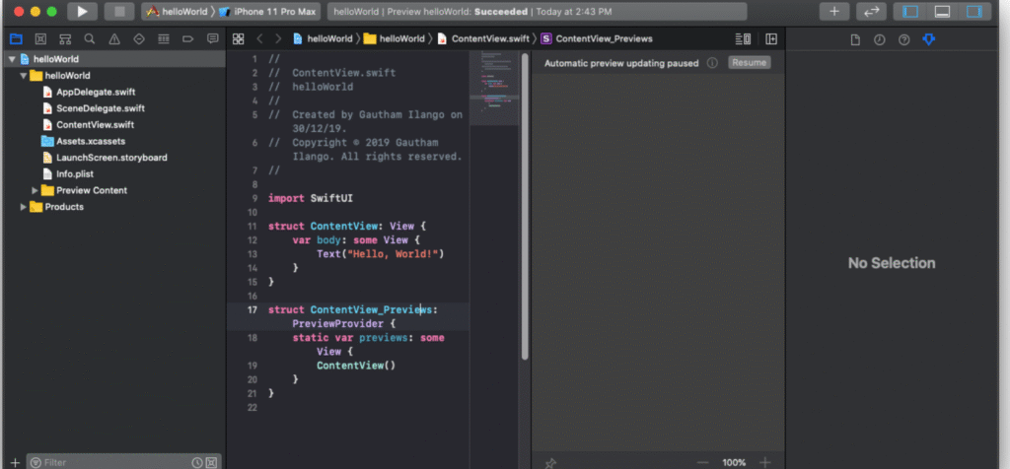Click the Run (play) button

click(x=82, y=12)
